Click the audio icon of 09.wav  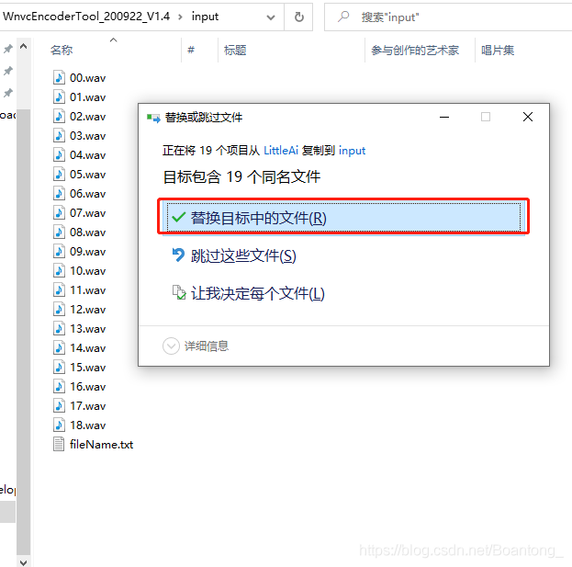tap(59, 251)
